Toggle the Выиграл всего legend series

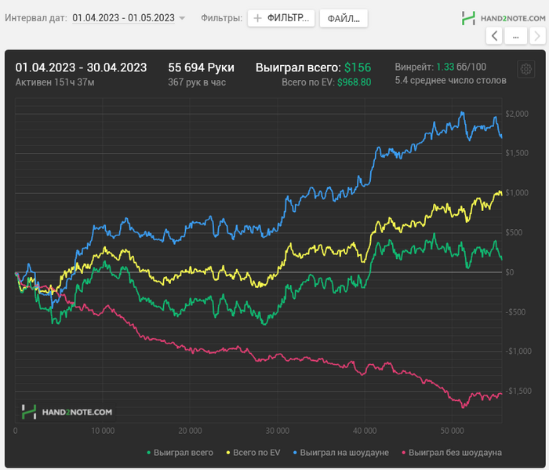[180, 453]
